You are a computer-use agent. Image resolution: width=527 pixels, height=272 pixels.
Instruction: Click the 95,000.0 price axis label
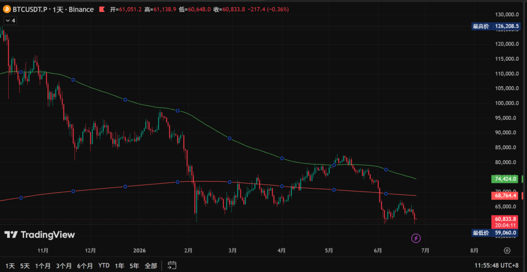point(506,118)
